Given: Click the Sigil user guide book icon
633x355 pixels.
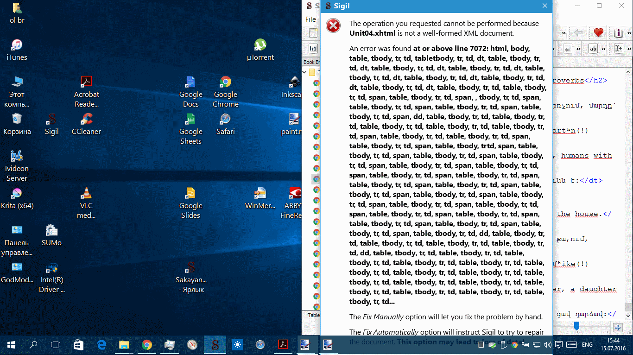Looking at the screenshot, I should [619, 33].
